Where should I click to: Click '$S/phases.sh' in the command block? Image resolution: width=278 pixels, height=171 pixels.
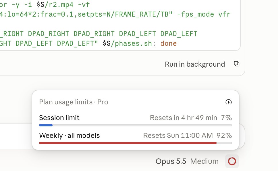point(127,43)
